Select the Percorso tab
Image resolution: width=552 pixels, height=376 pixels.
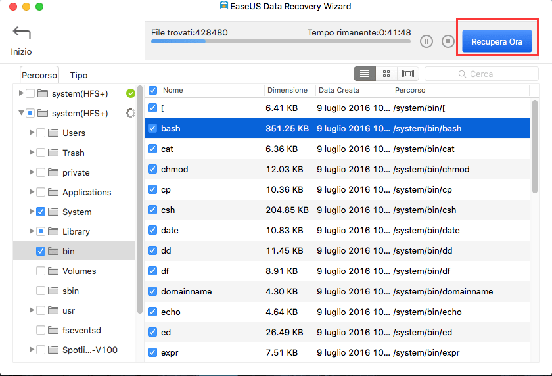click(39, 75)
